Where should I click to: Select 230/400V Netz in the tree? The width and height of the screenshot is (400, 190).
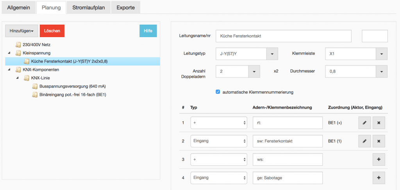point(37,45)
